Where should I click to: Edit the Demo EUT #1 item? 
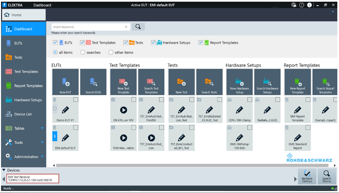click(65, 110)
